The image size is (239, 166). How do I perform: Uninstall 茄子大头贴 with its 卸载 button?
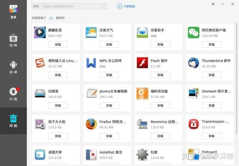pyautogui.click(x=58, y=136)
